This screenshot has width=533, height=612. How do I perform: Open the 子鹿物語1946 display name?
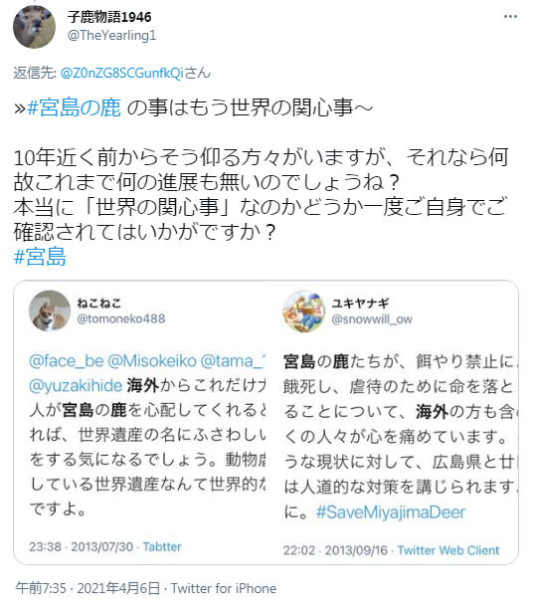tap(109, 17)
